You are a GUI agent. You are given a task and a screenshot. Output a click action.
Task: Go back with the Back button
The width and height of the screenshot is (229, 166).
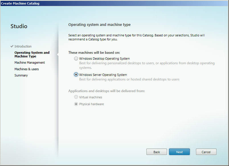pos(157,152)
